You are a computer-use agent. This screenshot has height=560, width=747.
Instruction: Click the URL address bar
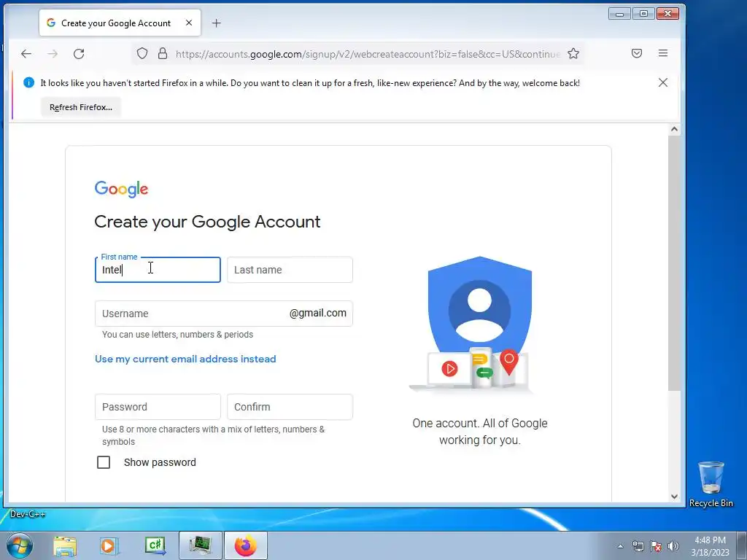(368, 54)
